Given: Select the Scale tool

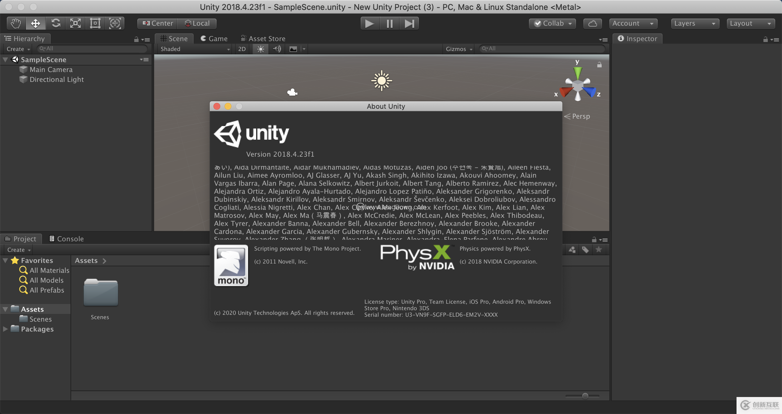Looking at the screenshot, I should pos(75,23).
